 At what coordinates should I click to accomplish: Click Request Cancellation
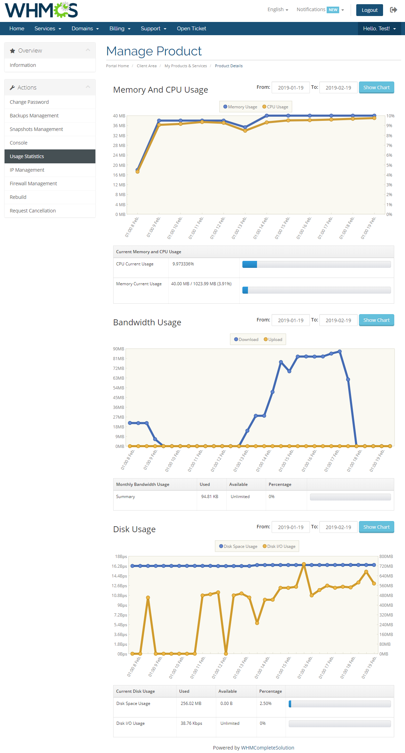tap(50, 211)
